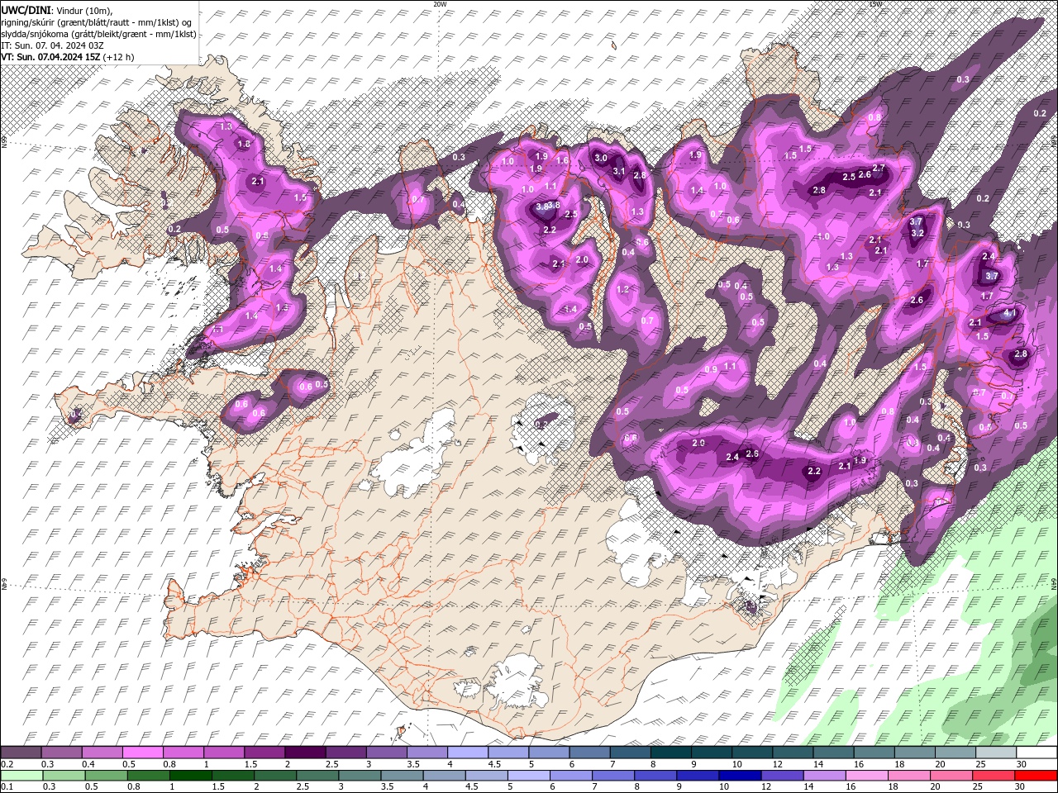Click the 3.0 snowfall value on the map
Viewport: 1058px width, 793px height.
tap(601, 158)
